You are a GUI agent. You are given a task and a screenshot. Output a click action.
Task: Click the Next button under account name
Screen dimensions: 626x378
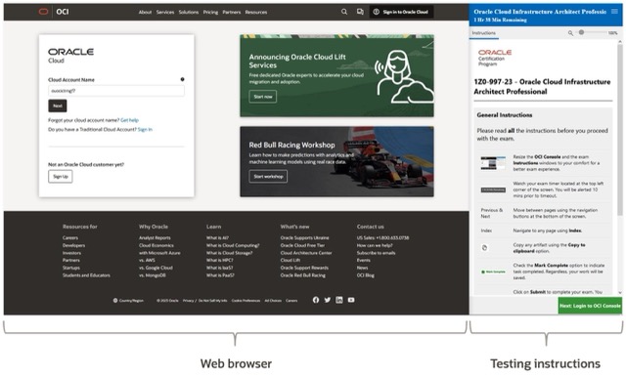click(x=58, y=105)
